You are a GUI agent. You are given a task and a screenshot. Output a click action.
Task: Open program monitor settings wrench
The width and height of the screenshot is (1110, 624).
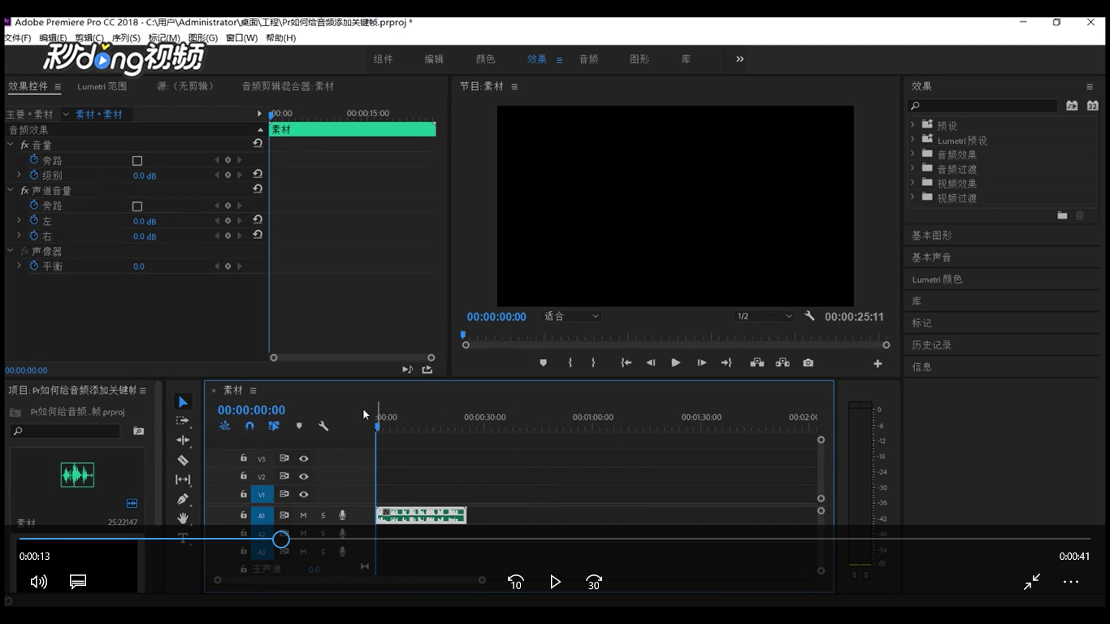click(809, 316)
